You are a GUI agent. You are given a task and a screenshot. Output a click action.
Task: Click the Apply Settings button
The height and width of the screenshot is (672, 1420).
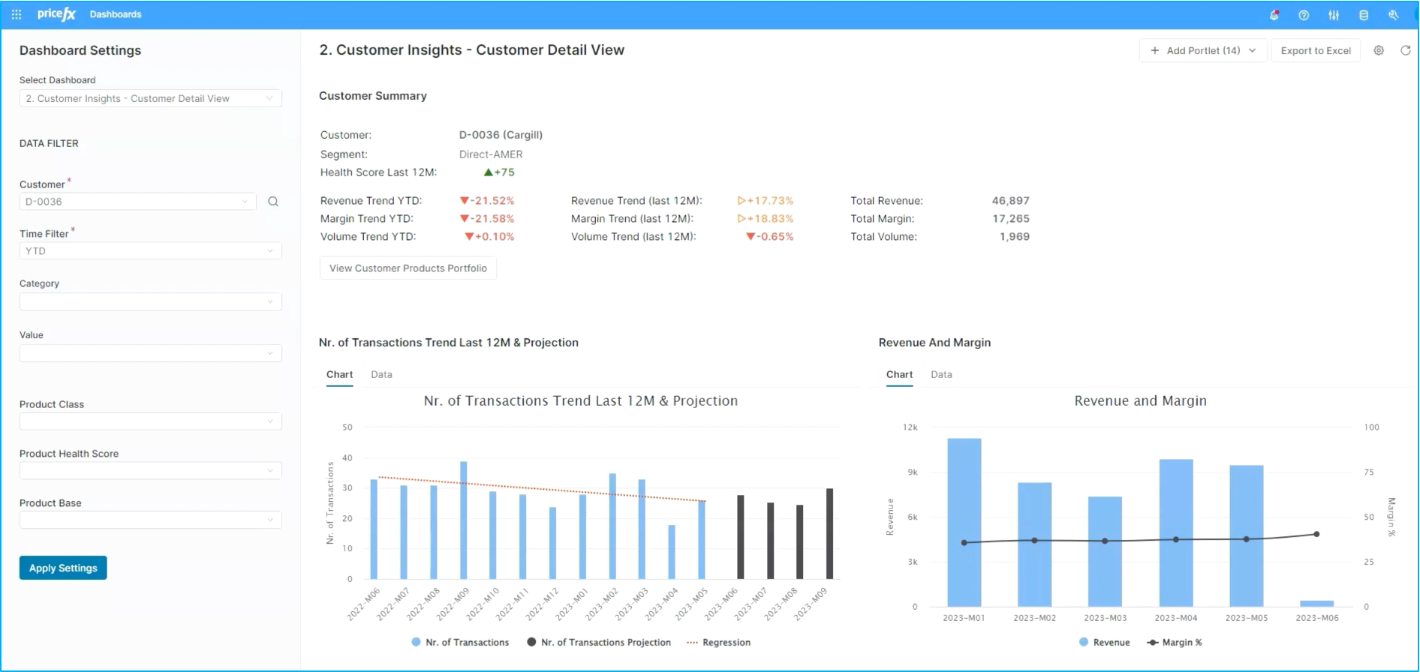click(x=63, y=568)
